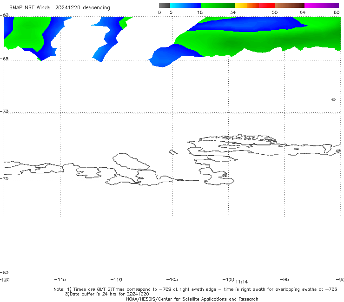Click the tiny island outline near -69 latitude
The image size is (344, 302).
333,99
